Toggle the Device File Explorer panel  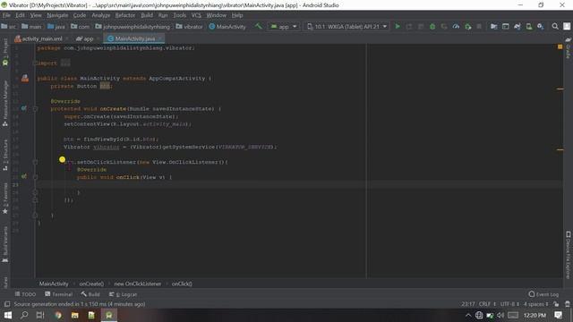click(x=569, y=254)
